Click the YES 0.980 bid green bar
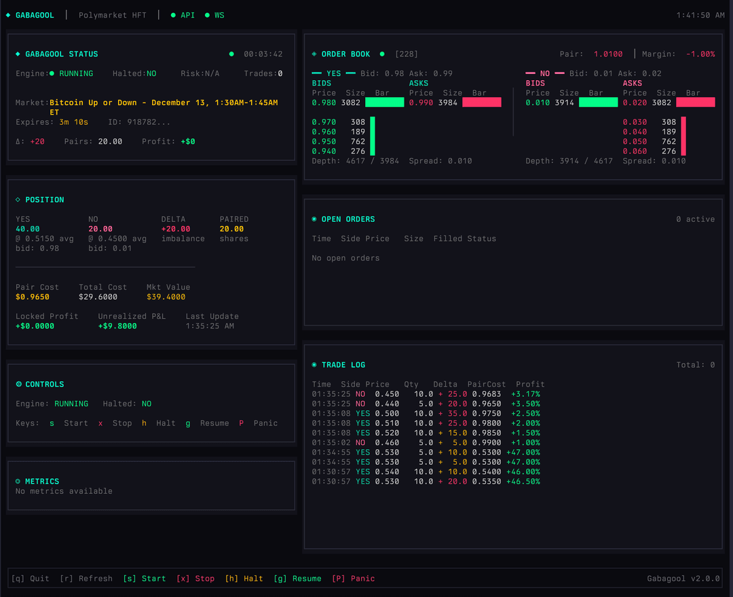 point(384,102)
